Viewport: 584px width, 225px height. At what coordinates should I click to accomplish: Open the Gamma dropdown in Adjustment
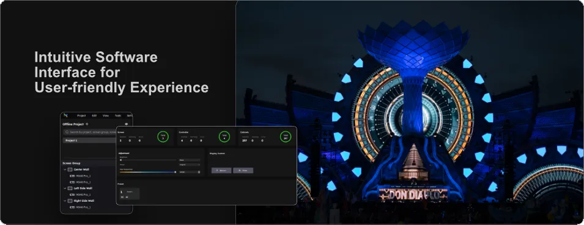[x=190, y=164]
